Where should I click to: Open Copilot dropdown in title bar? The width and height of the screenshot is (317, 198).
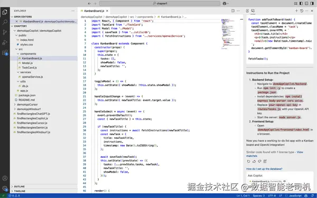226,4
